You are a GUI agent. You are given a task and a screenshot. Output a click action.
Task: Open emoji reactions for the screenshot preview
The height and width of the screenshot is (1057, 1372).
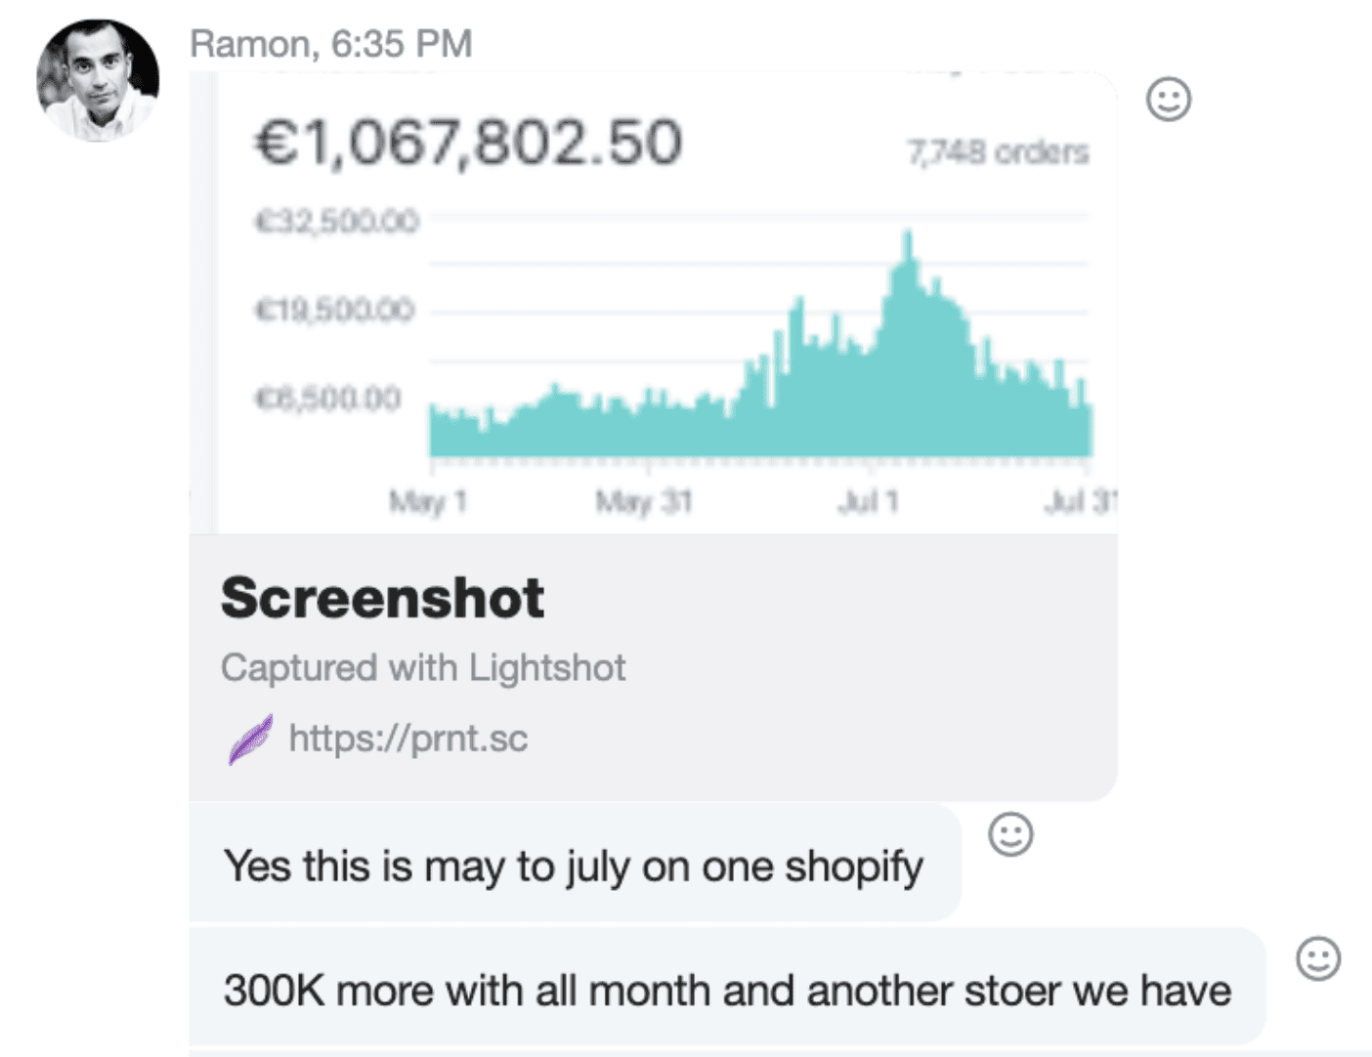[1168, 99]
